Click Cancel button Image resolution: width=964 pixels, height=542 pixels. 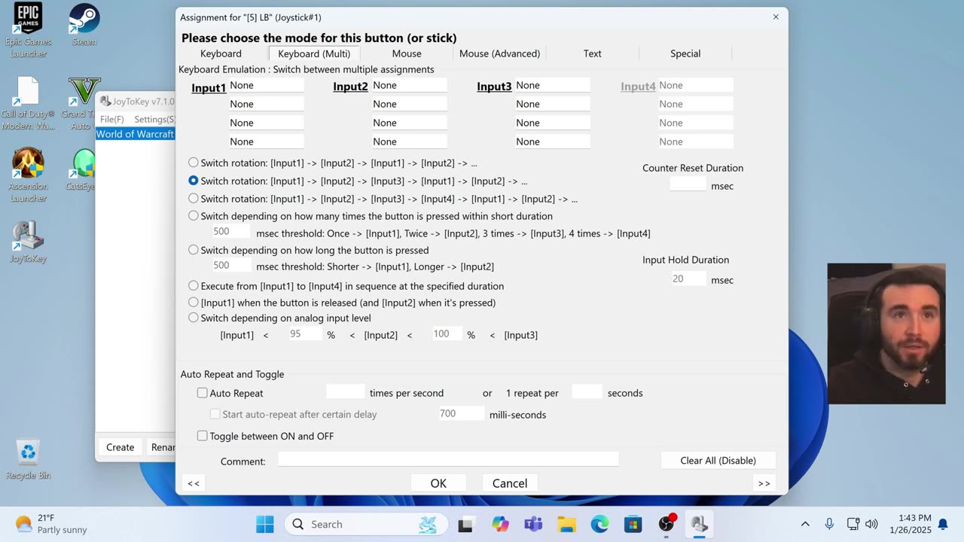tap(510, 483)
